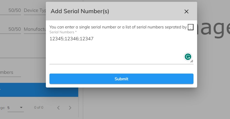
Task: Focus the Manufacturer field behind dialog
Action: (x=35, y=29)
